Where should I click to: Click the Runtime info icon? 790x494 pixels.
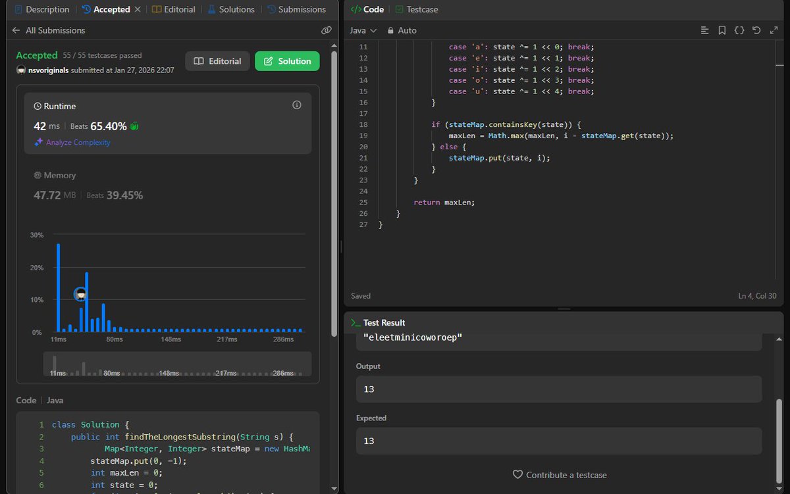pyautogui.click(x=296, y=105)
